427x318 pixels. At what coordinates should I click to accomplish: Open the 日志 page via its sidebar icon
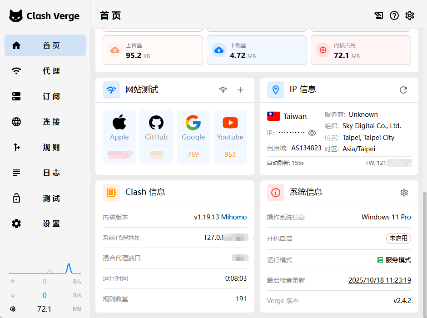(16, 173)
